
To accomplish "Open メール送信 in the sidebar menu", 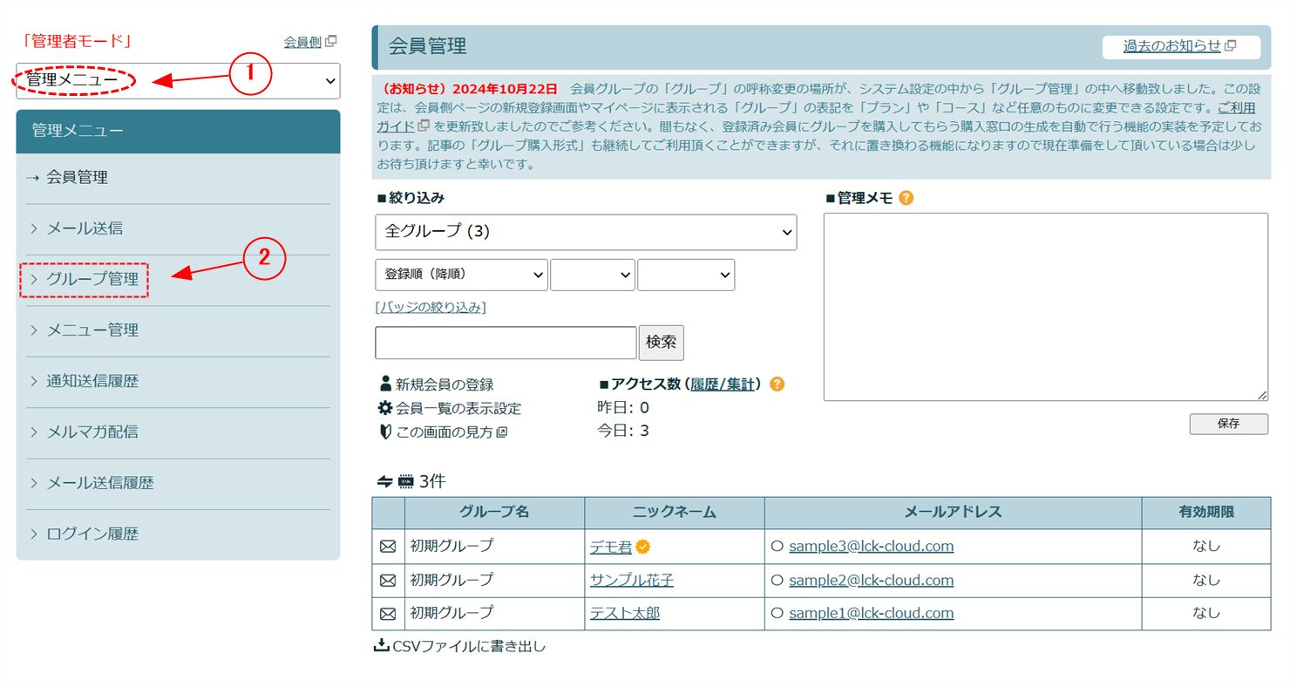I will (85, 228).
